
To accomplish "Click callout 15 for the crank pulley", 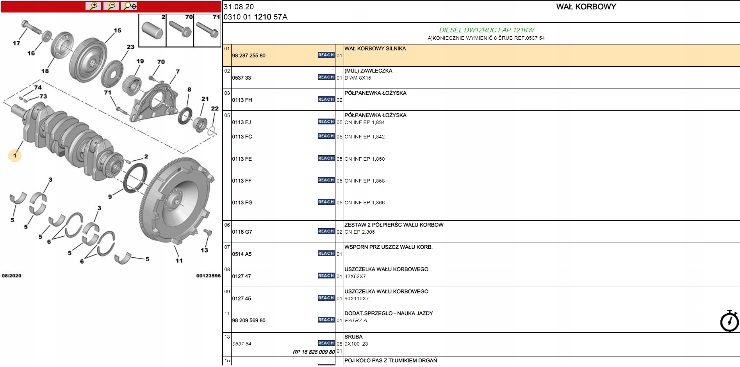I will 118,30.
